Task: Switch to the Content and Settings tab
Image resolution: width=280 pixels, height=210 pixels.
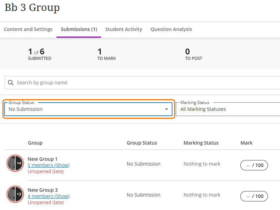Action: [28, 29]
